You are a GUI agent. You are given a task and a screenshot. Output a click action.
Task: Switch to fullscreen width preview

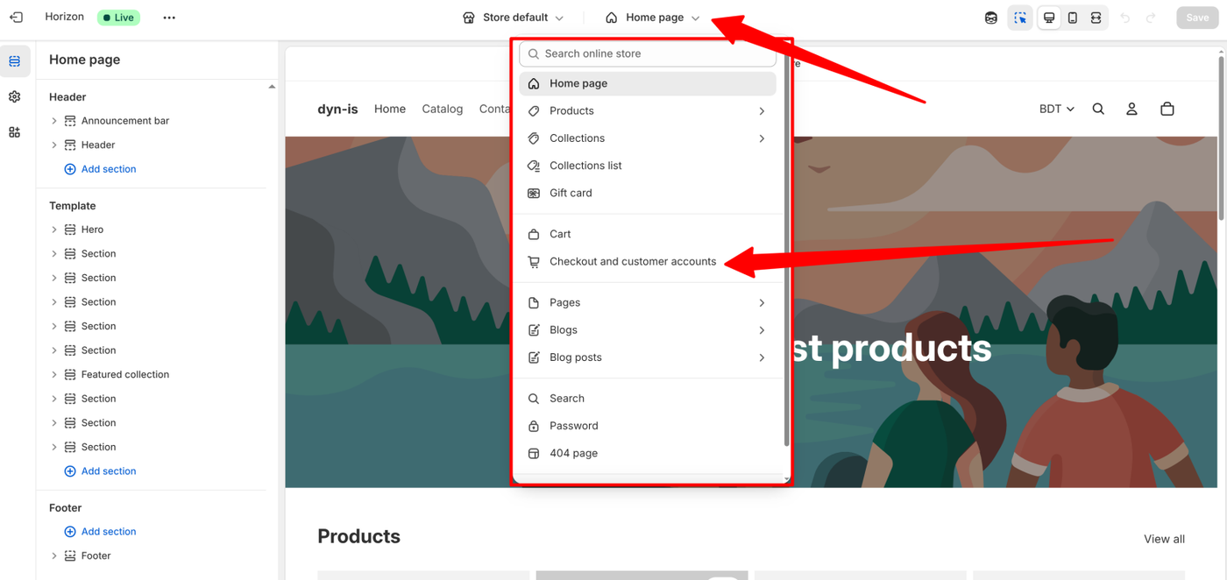(x=1096, y=18)
